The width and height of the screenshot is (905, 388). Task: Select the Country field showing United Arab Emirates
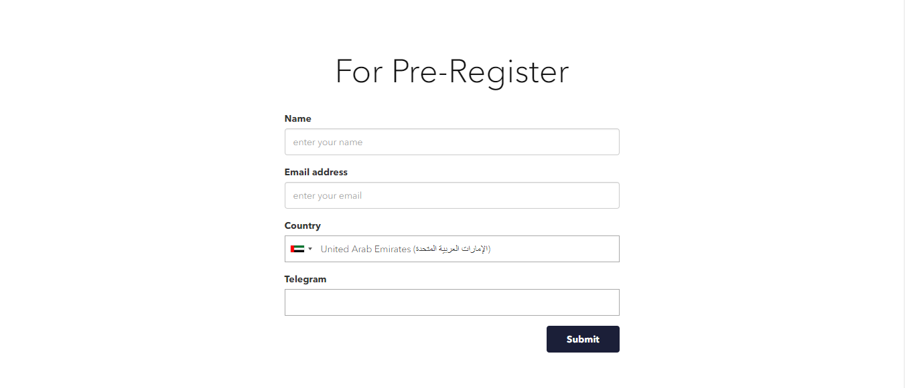pyautogui.click(x=452, y=249)
